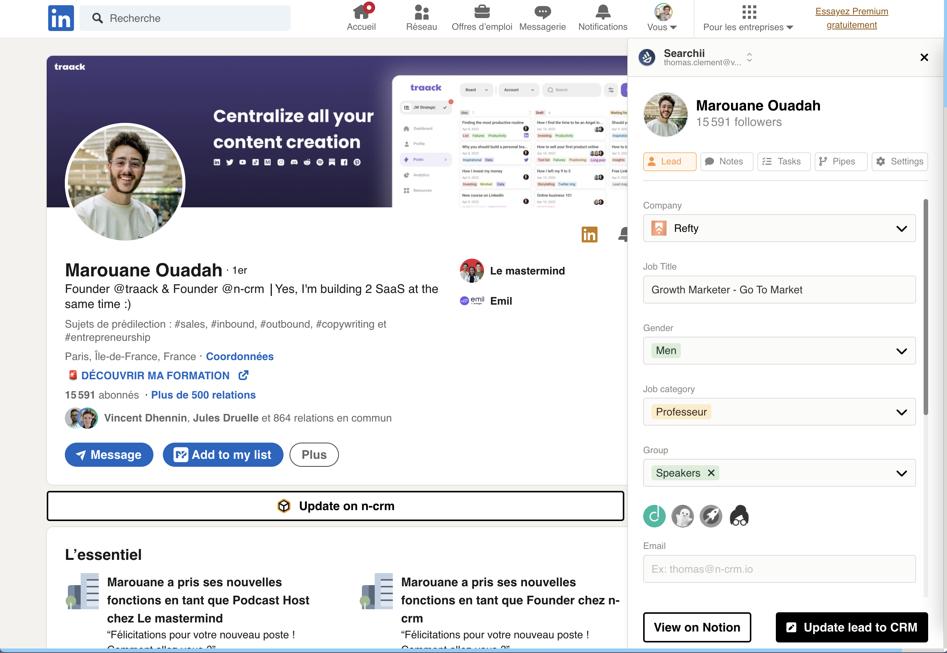Screen dimensions: 947x653
Task: Open the Job category dropdown
Action: tap(901, 412)
